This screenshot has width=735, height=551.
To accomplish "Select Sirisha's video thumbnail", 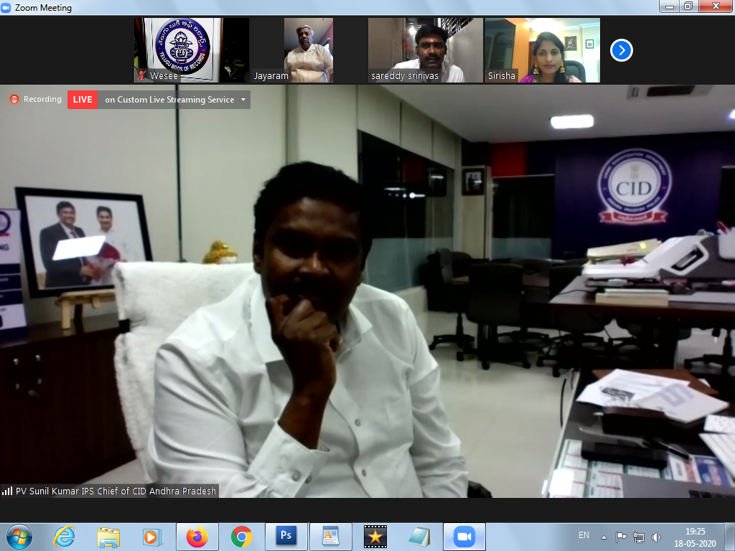I will click(x=542, y=50).
